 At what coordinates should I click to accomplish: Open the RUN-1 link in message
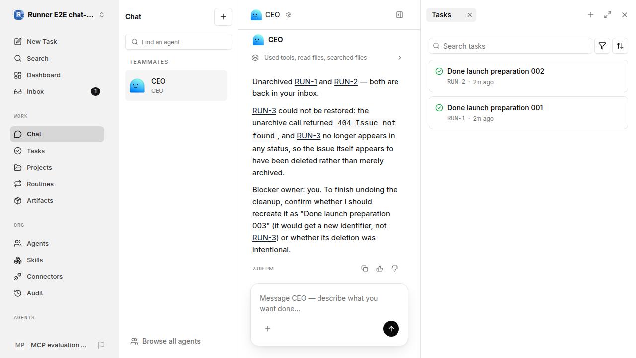tap(306, 82)
